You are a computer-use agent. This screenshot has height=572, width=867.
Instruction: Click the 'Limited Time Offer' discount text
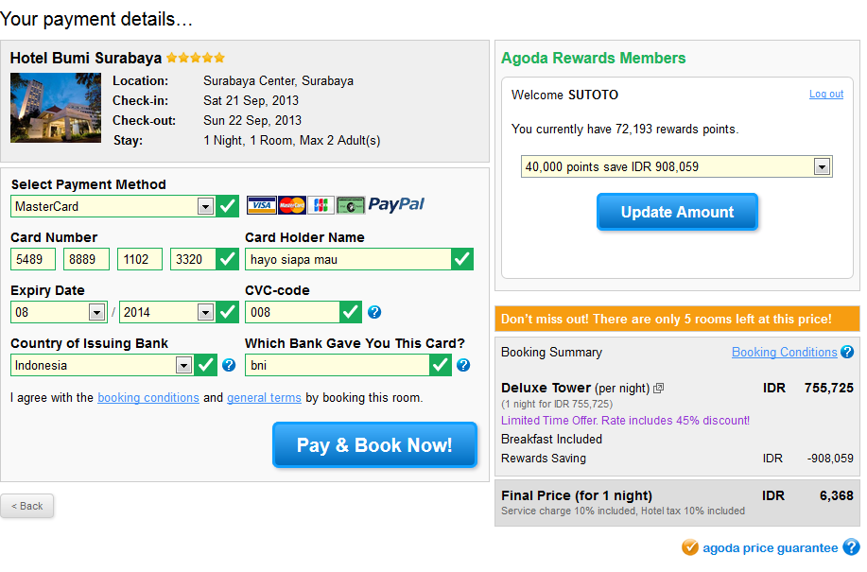tap(625, 421)
